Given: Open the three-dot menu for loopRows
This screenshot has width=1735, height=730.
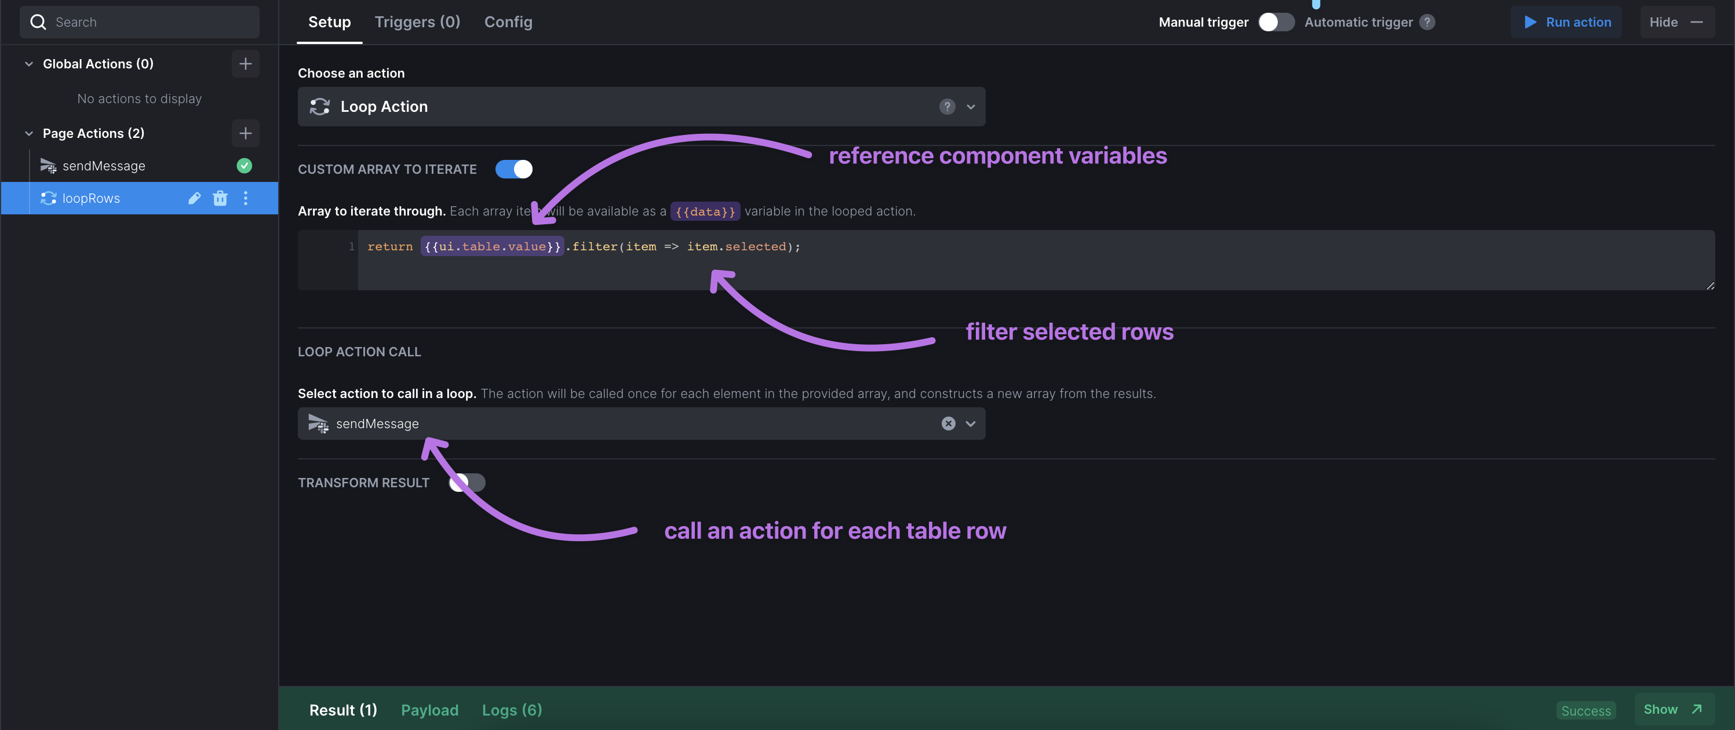Looking at the screenshot, I should 246,198.
